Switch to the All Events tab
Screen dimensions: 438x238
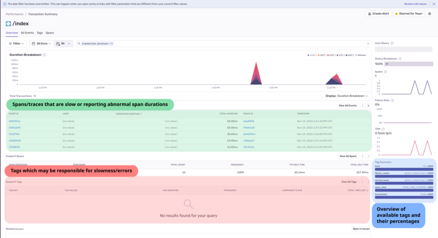(28, 33)
